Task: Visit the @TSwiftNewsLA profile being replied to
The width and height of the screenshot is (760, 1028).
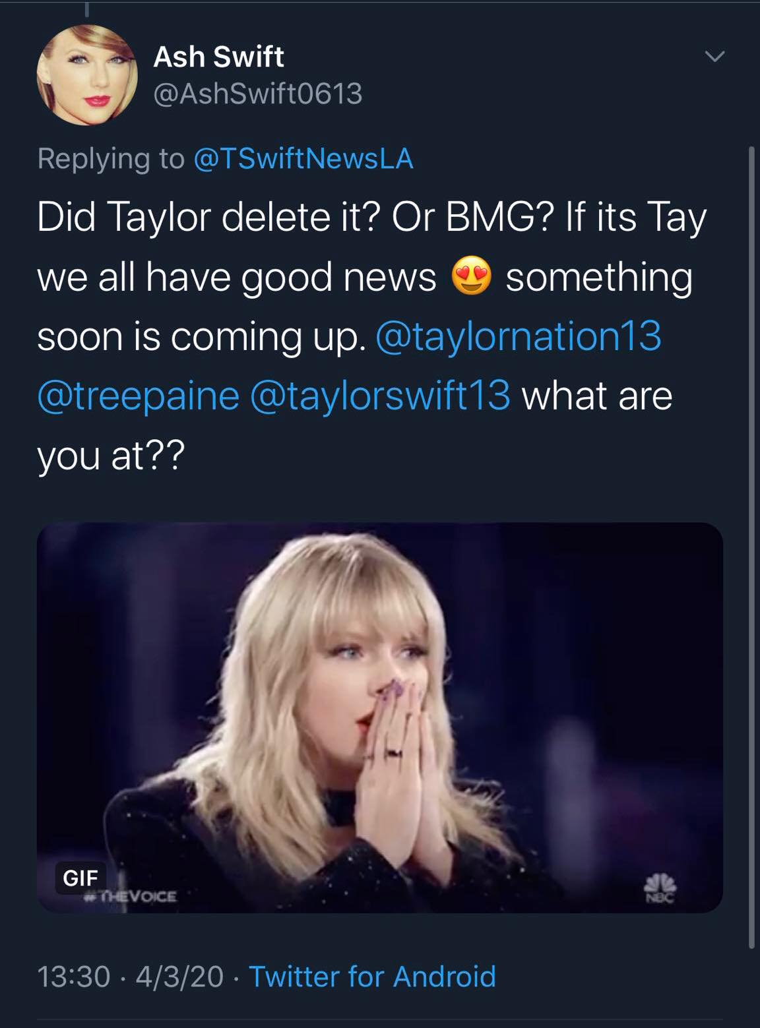Action: coord(303,158)
